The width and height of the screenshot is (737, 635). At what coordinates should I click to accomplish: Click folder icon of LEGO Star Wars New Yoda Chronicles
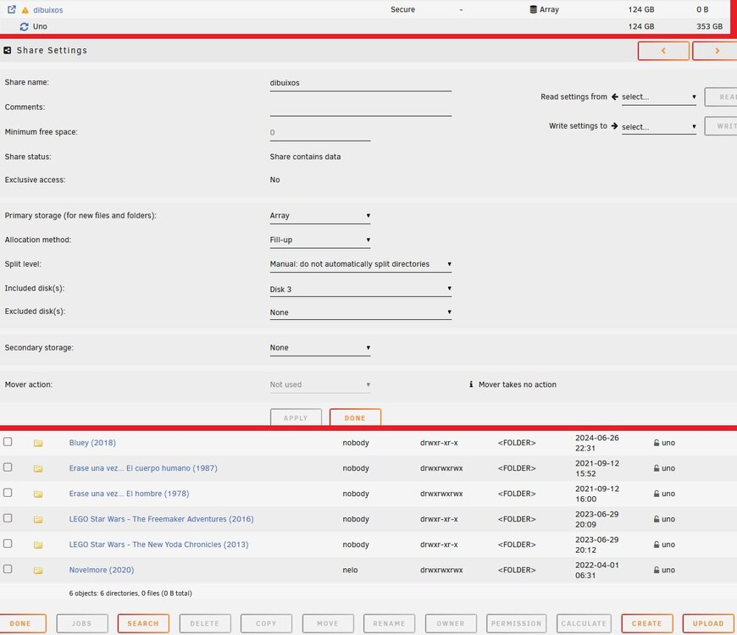point(38,544)
